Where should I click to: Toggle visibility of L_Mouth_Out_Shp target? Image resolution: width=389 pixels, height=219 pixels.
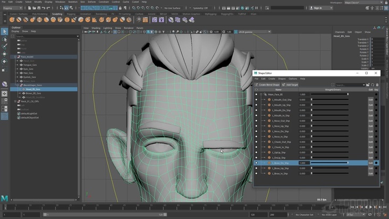tap(256, 100)
